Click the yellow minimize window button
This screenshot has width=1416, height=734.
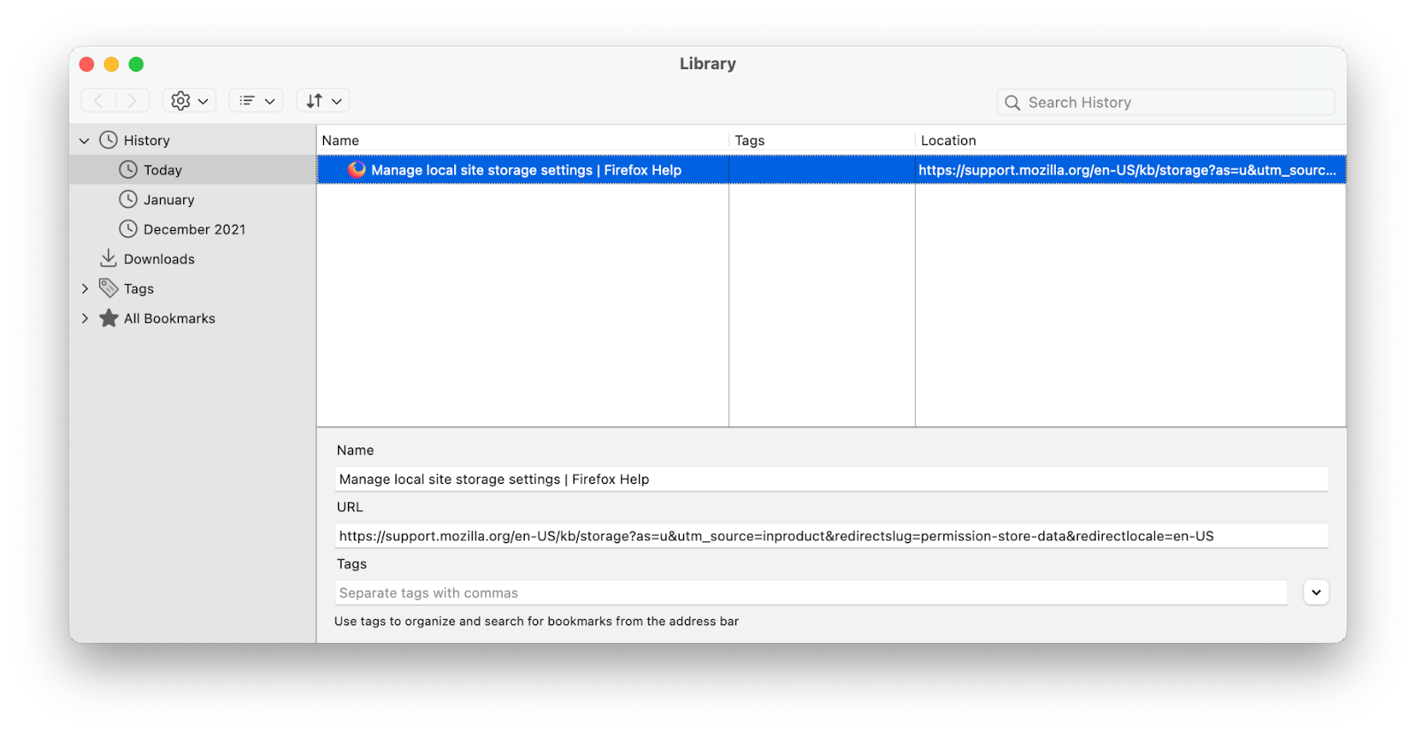(x=112, y=64)
